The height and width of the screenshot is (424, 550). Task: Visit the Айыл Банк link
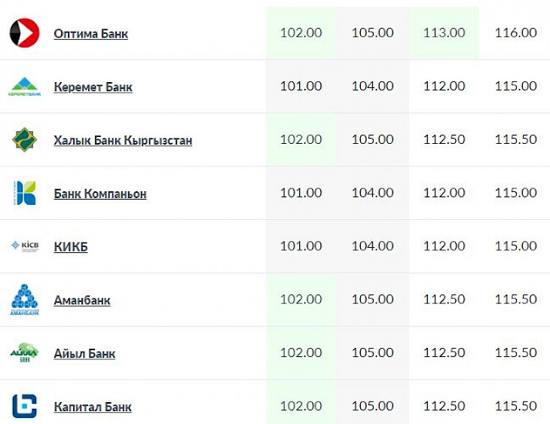click(84, 354)
